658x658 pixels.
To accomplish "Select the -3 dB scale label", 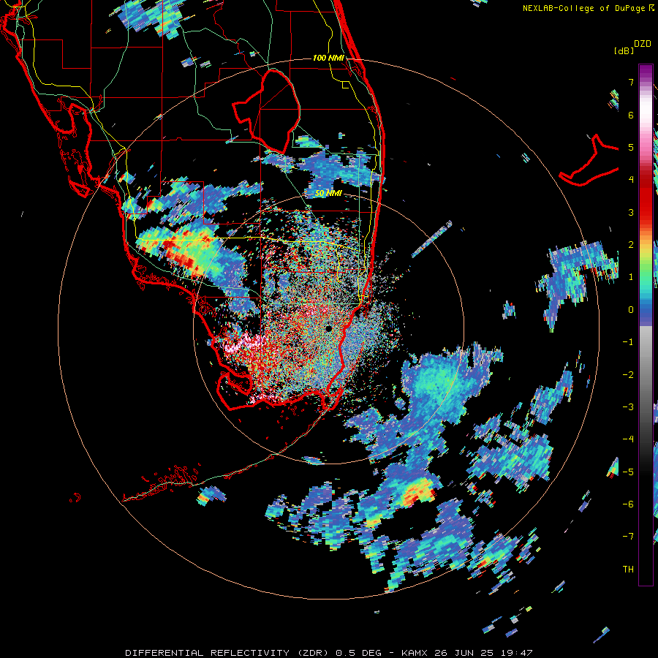I will 628,407.
